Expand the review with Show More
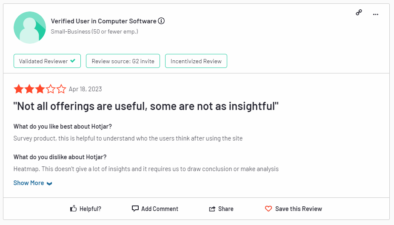Image resolution: width=394 pixels, height=225 pixels. point(29,183)
